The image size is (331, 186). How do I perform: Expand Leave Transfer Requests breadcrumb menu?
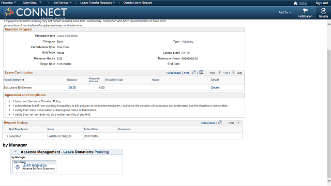tap(98, 3)
